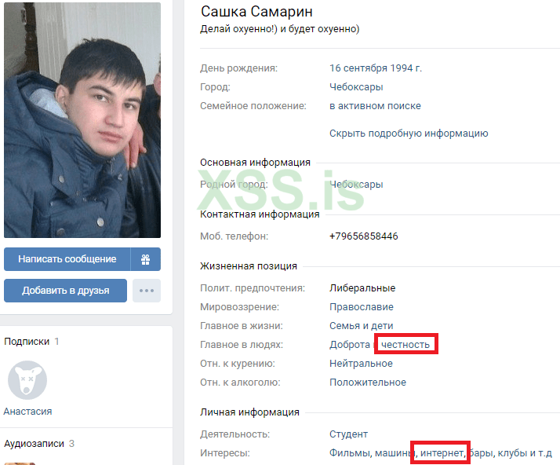Click the birthday '16 сентября' link
The width and height of the screenshot is (560, 465).
point(358,68)
